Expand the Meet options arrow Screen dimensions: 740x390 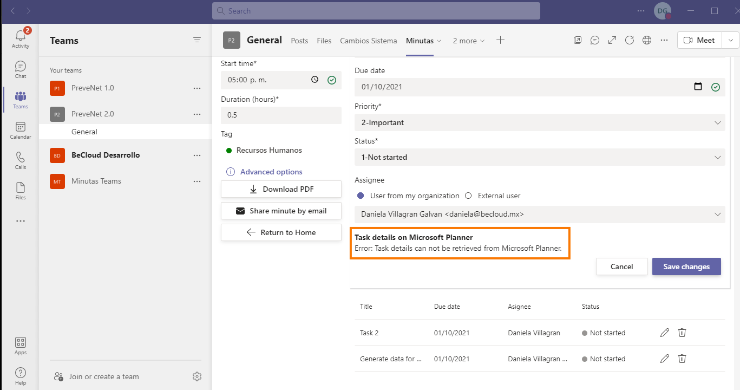click(730, 40)
